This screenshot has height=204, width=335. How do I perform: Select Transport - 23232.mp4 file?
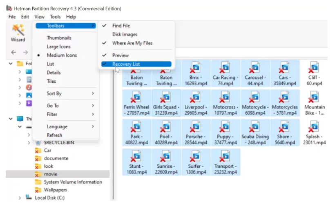(x=226, y=162)
